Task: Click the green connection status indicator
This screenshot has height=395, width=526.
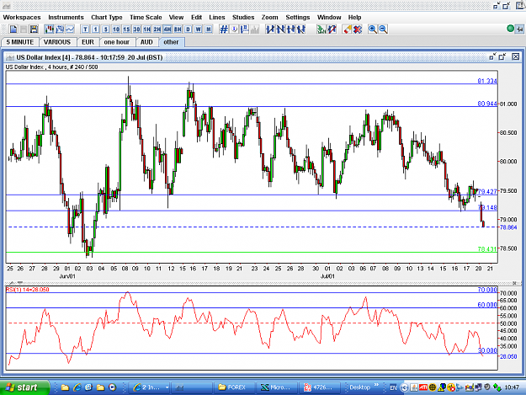Action: [510, 29]
